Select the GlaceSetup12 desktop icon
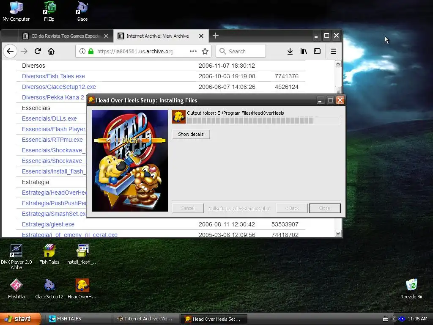The image size is (433, 325). 49,289
